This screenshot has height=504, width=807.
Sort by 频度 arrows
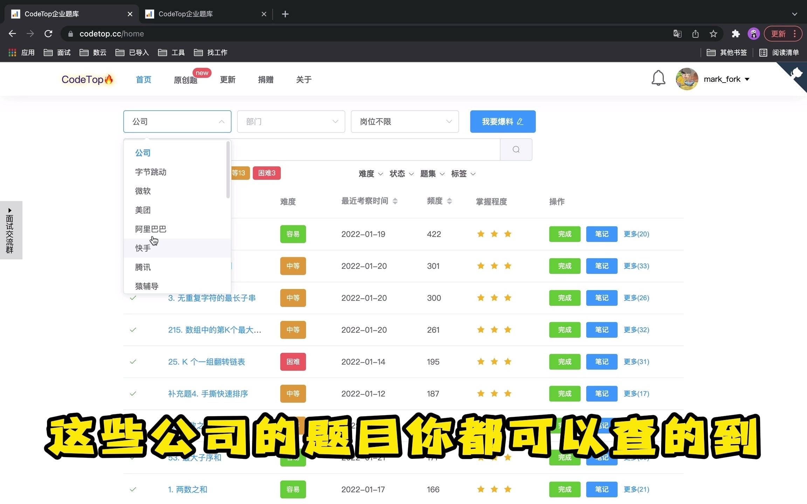(x=449, y=201)
